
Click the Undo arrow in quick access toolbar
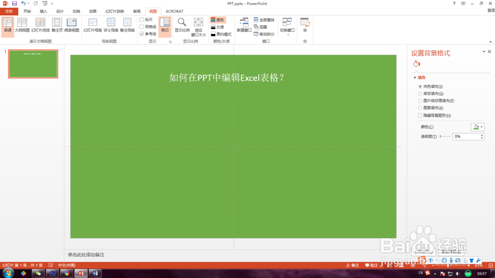coord(23,3)
